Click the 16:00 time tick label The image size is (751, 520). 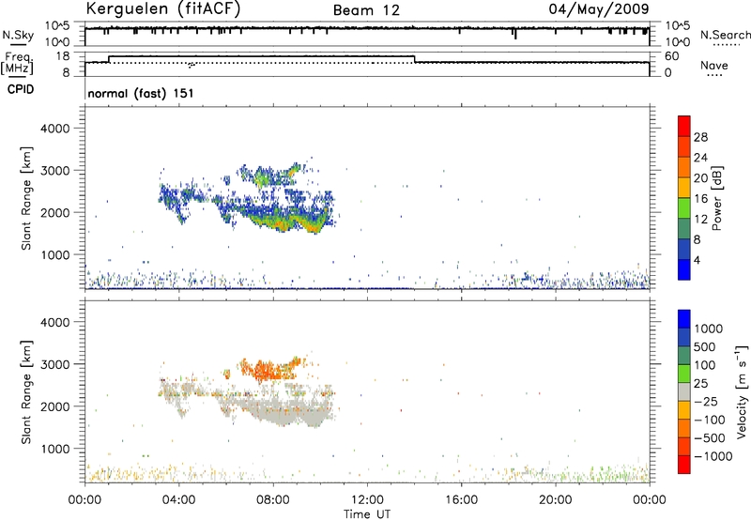(x=461, y=500)
